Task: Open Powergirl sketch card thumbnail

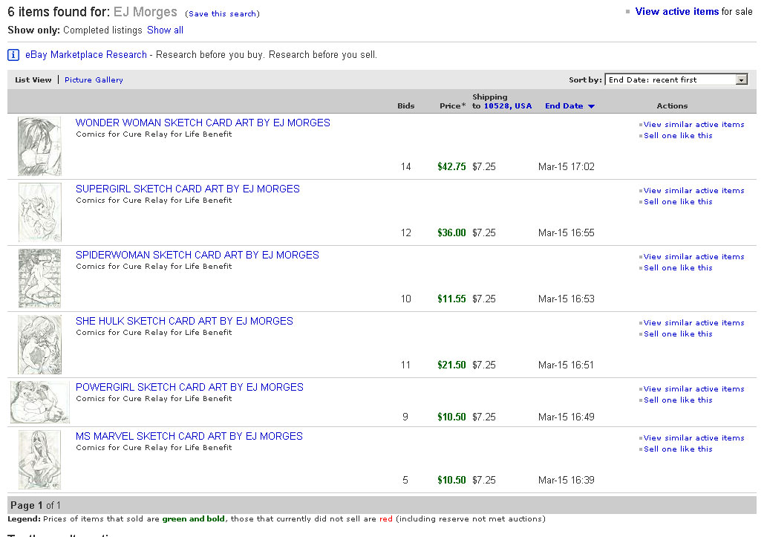Action: click(39, 402)
